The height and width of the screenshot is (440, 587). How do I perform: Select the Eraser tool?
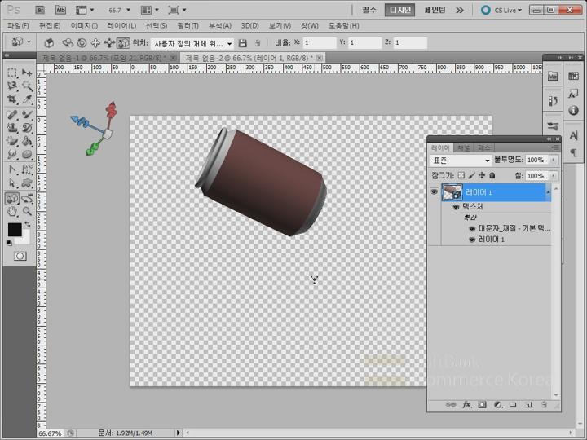(x=12, y=141)
